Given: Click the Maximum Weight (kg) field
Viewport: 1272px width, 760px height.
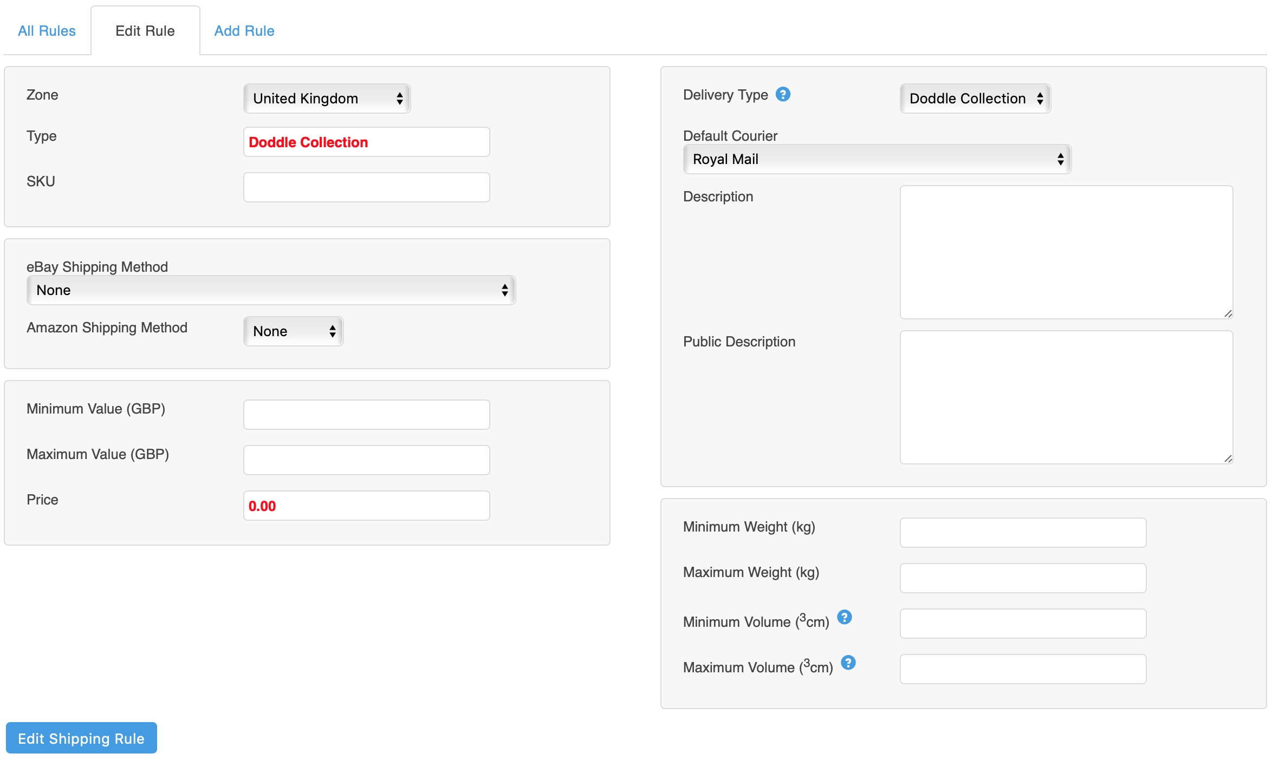Looking at the screenshot, I should click(1023, 578).
